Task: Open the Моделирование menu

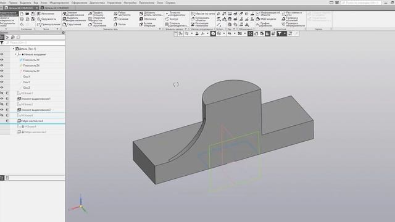Action: 59,2
